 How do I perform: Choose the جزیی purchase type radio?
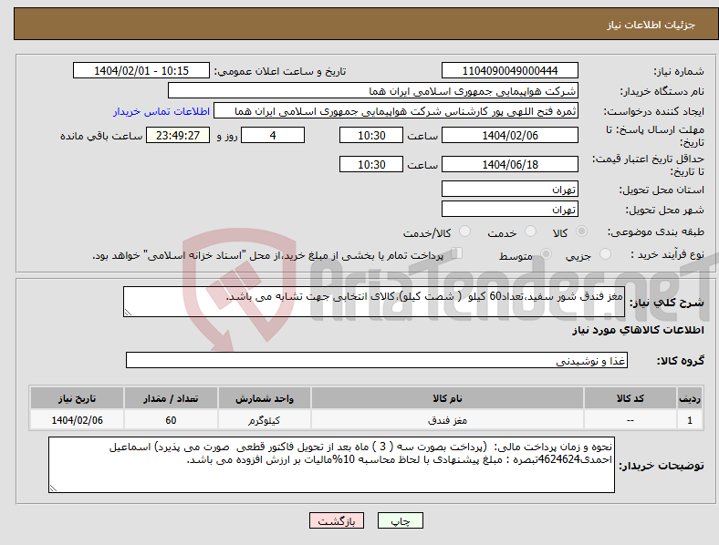point(605,253)
